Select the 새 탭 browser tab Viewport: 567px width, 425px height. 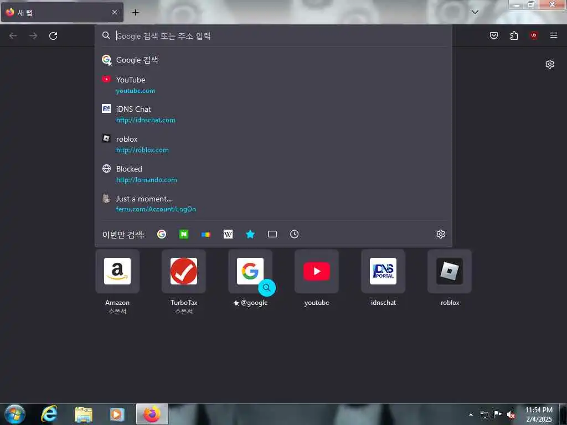[62, 12]
